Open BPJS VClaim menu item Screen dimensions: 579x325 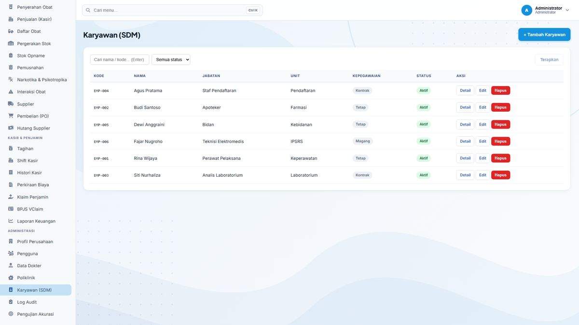(x=36, y=209)
